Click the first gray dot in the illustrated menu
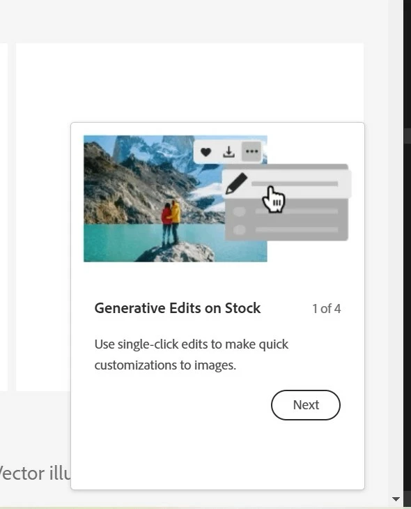Image resolution: width=411 pixels, height=509 pixels. click(x=240, y=211)
